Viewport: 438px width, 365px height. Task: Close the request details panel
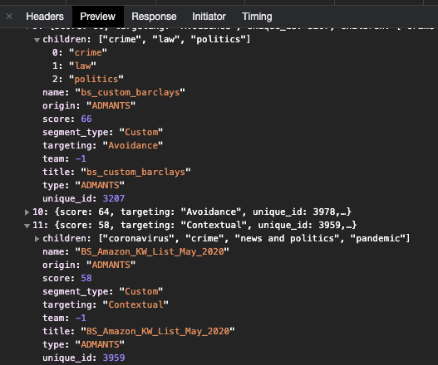pyautogui.click(x=9, y=17)
